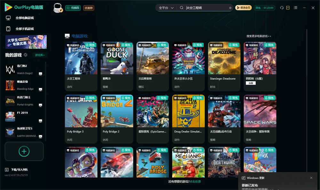Close the Windows 更新 notification
The image size is (320, 190).
311,178
